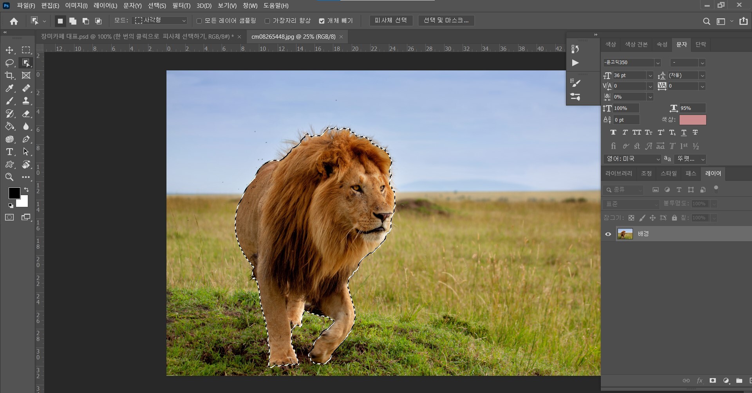Open the 필터(T) menu

point(181,5)
